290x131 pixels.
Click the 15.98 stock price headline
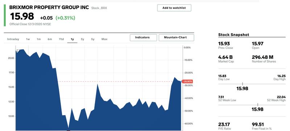click(x=22, y=16)
